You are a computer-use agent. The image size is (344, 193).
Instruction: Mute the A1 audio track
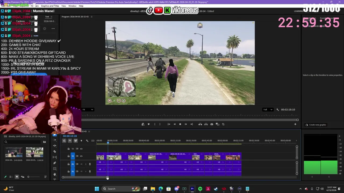point(81,164)
